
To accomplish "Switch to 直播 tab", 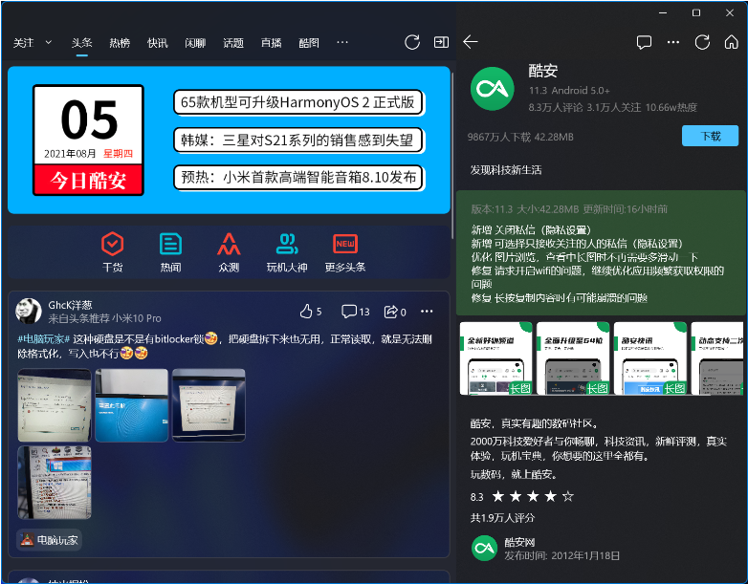I will click(271, 43).
